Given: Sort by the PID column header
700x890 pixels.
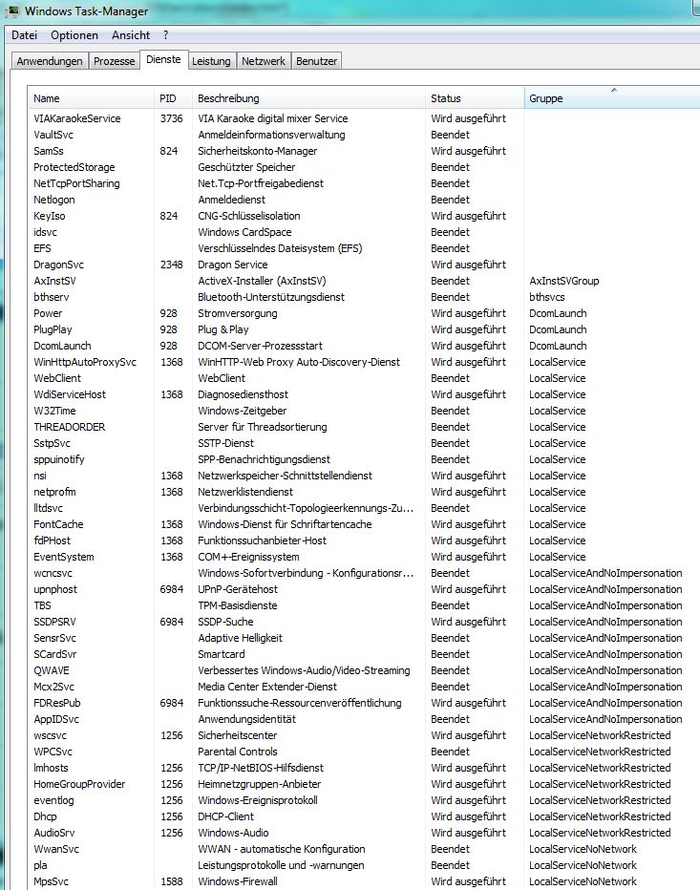Looking at the screenshot, I should (173, 98).
